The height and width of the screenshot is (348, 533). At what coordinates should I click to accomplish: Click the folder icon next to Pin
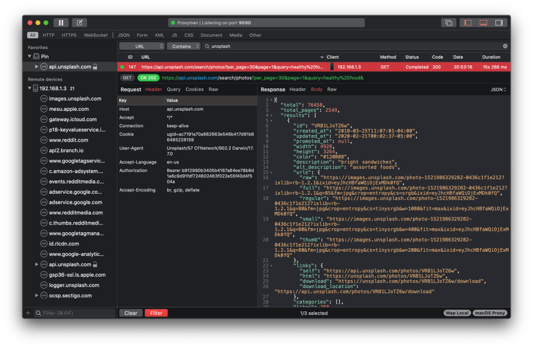pos(36,57)
